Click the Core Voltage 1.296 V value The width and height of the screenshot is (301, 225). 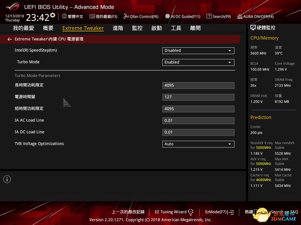tap(281, 69)
